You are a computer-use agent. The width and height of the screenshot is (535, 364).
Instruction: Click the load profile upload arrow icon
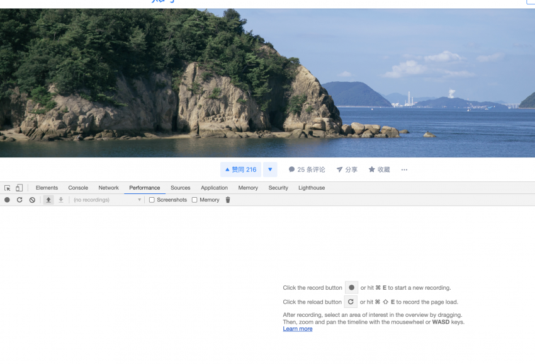click(48, 200)
